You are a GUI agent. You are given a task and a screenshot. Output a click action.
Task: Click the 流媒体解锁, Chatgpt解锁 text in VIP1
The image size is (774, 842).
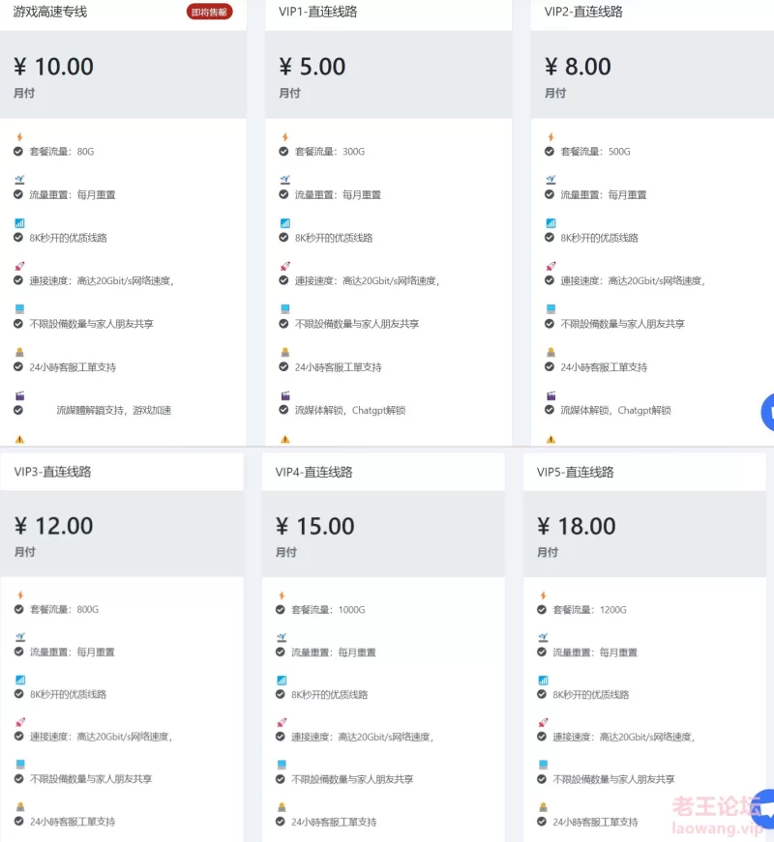click(350, 410)
